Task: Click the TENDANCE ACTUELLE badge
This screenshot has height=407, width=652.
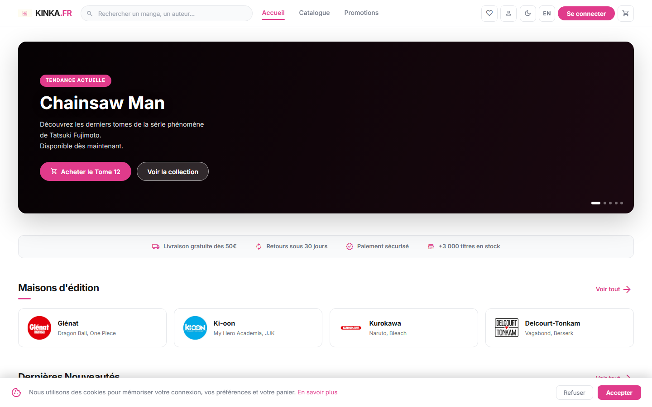Action: [x=76, y=80]
